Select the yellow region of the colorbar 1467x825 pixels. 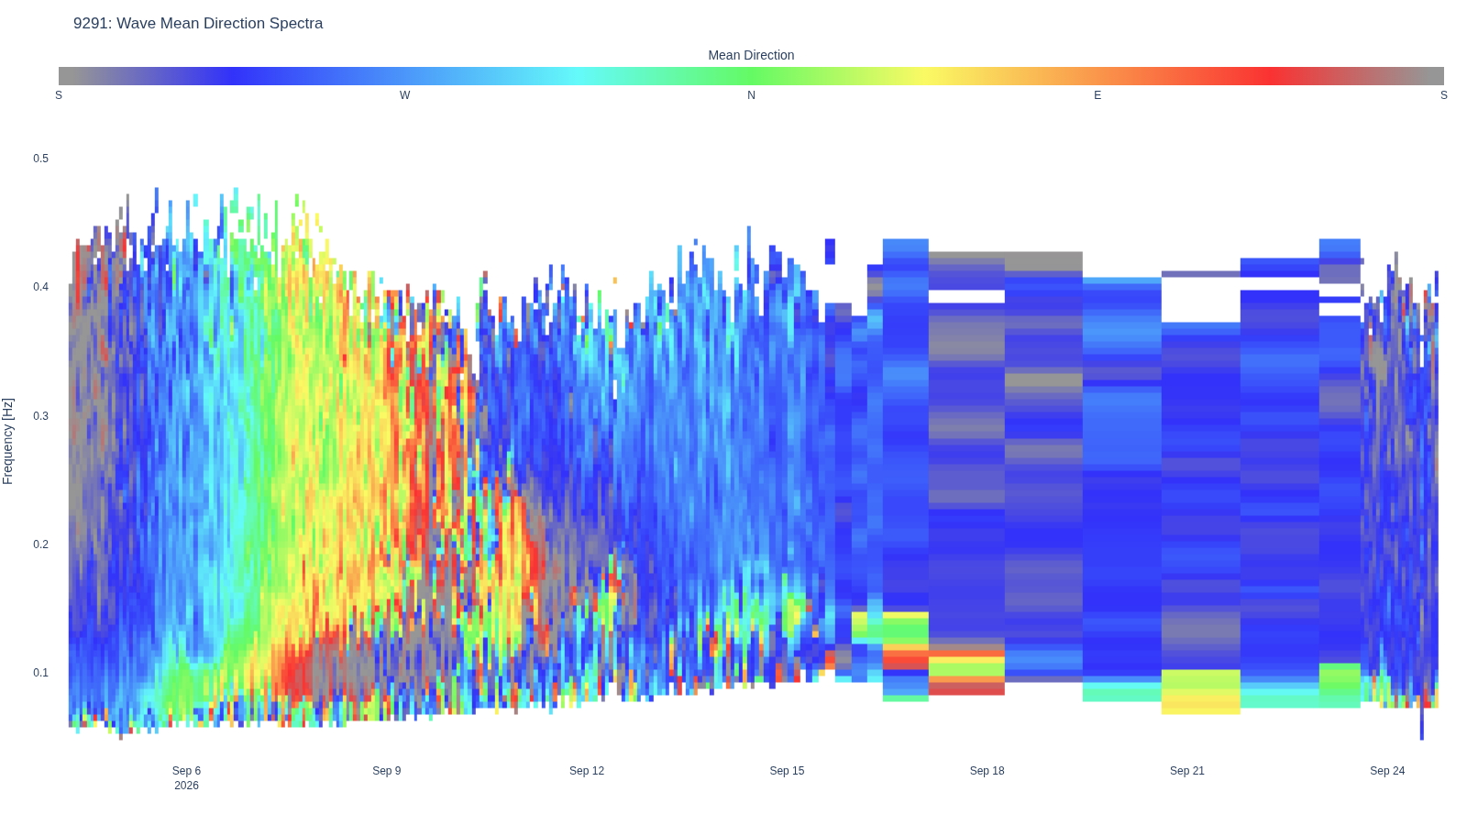(924, 76)
